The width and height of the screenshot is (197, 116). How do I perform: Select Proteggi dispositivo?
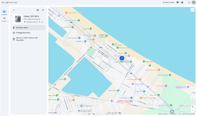[28, 33]
